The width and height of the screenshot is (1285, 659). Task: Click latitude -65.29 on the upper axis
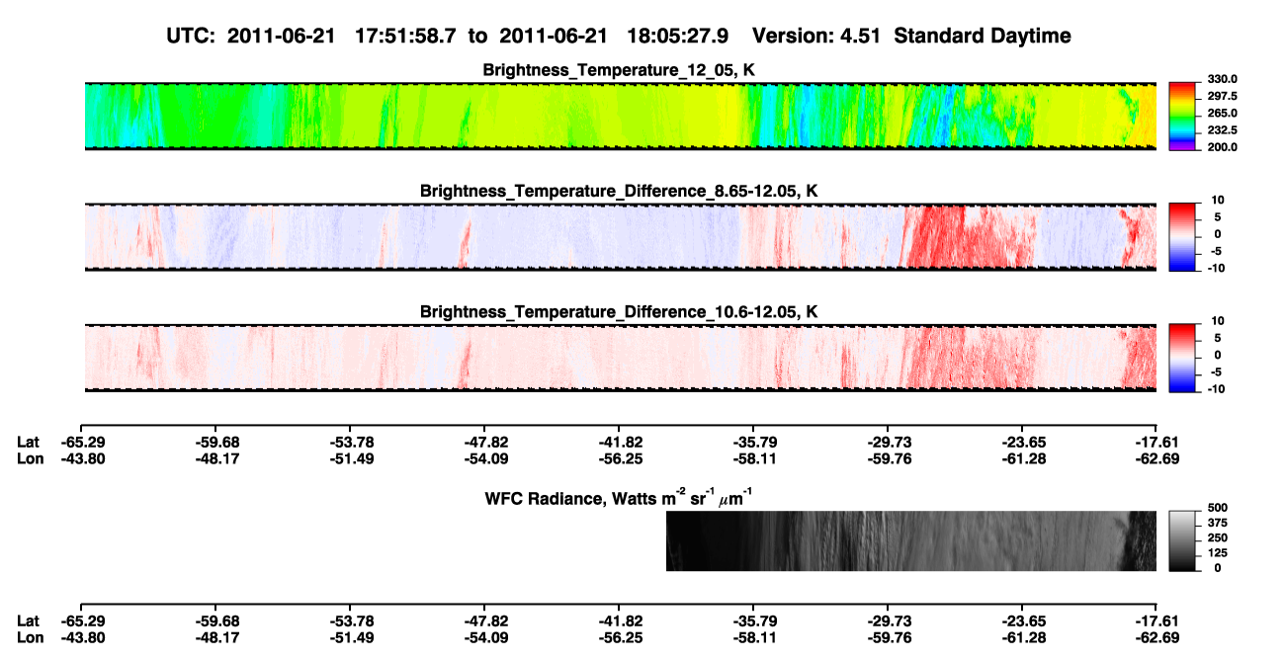[82, 442]
